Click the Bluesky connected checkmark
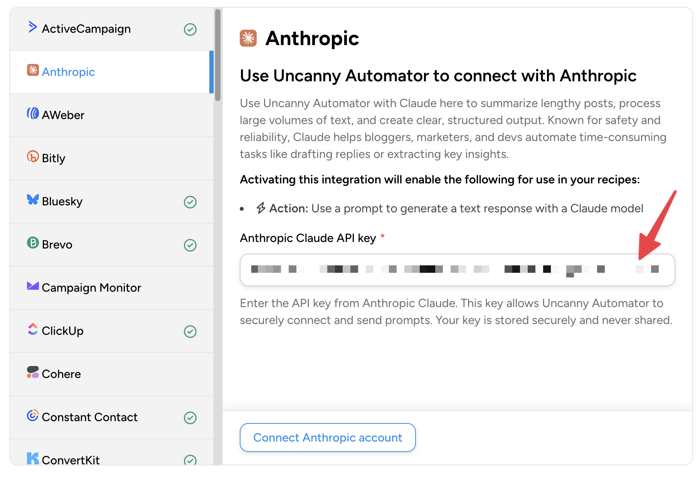This screenshot has width=700, height=477. (190, 202)
